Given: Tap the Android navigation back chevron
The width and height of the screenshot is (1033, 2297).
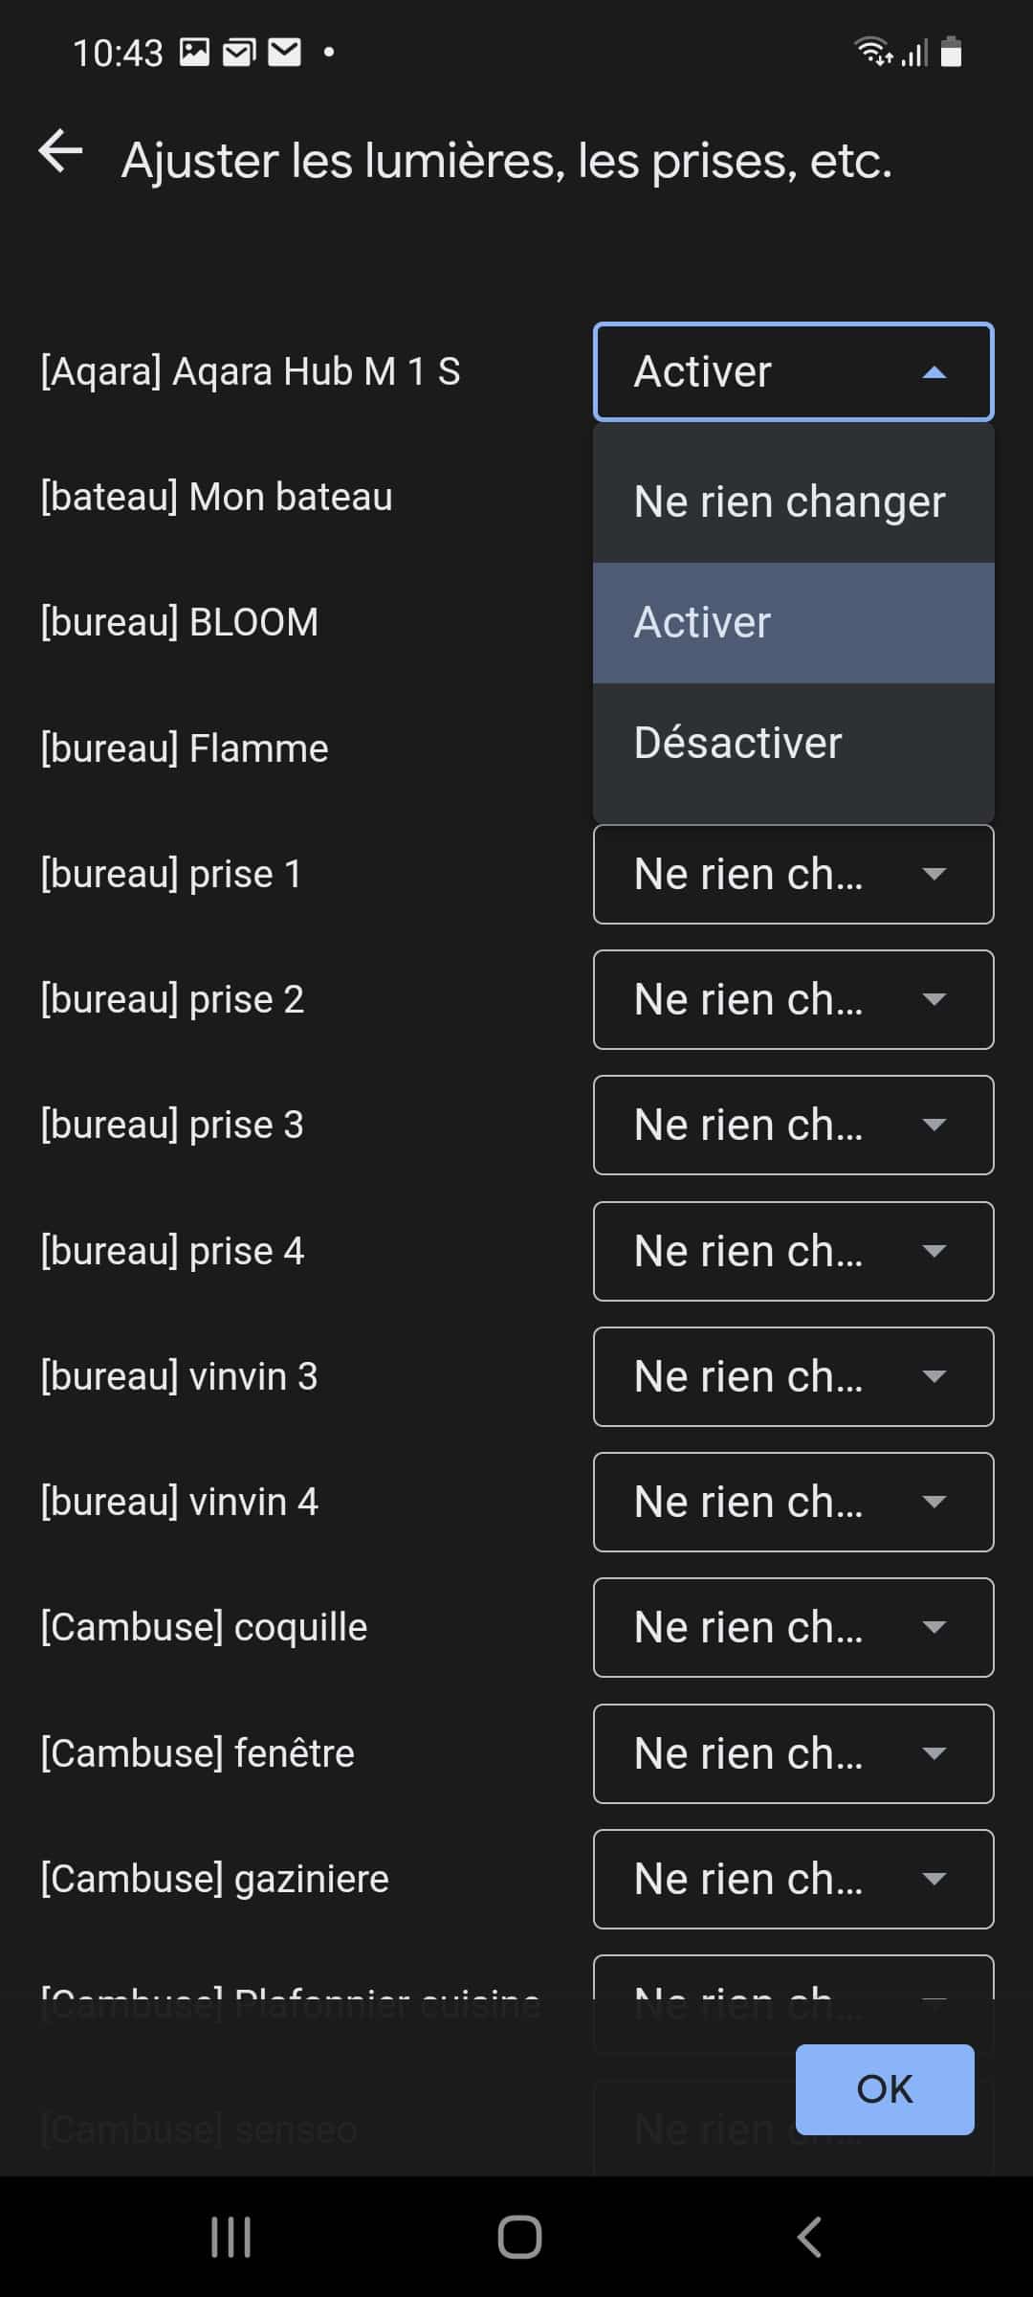Looking at the screenshot, I should pos(809,2237).
